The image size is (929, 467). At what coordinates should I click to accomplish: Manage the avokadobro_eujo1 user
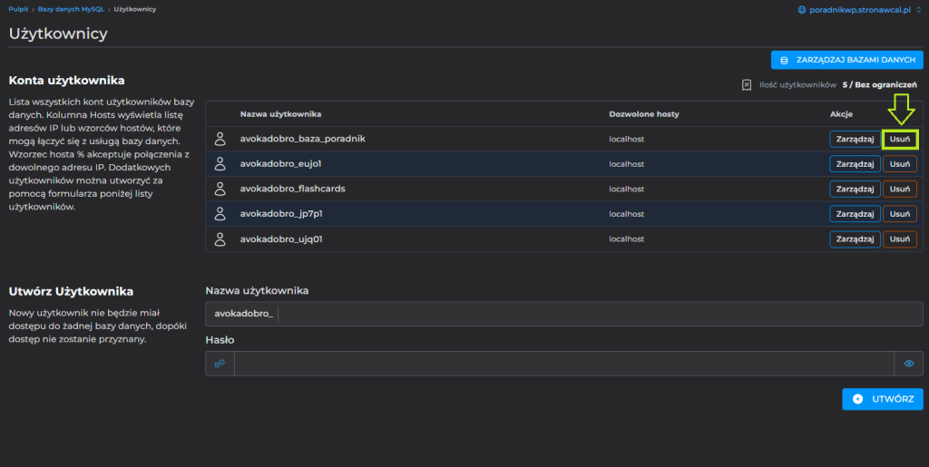click(855, 164)
